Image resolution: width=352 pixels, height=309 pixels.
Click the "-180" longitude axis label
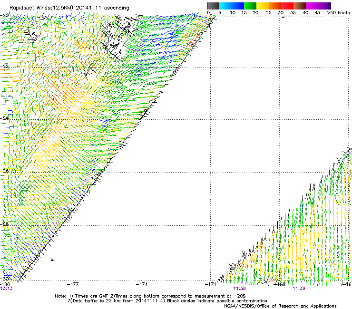point(5,284)
